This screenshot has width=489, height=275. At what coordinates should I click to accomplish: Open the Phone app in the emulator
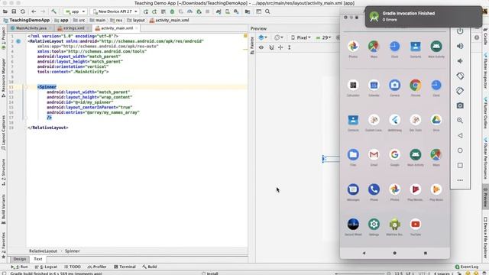click(374, 189)
